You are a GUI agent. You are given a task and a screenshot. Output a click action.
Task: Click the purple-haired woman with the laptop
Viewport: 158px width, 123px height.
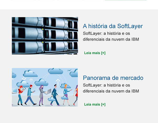[x=42, y=95]
